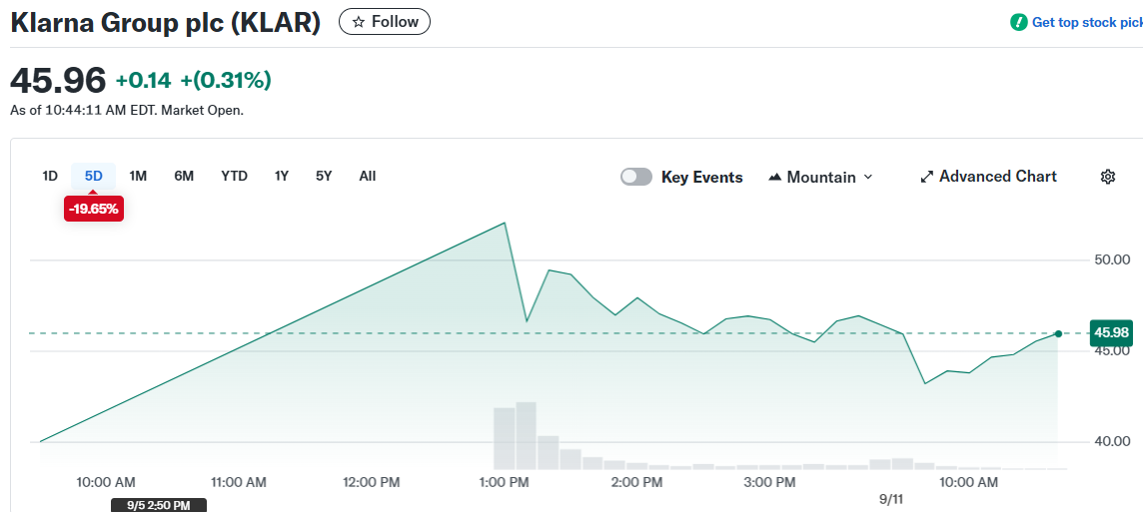The width and height of the screenshot is (1143, 512).
Task: Click the 45.96 current price
Action: (58, 80)
